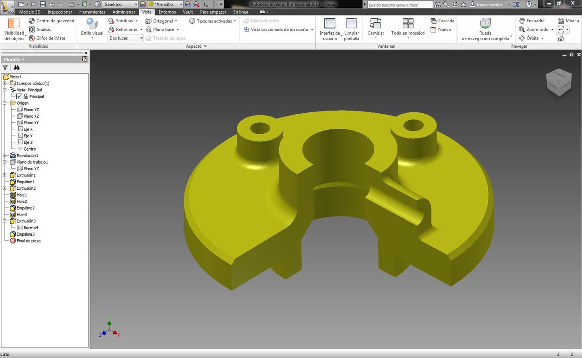Viewport: 582px width, 358px height.
Task: Open the Ortogonal projection dropdown
Action: (x=161, y=21)
